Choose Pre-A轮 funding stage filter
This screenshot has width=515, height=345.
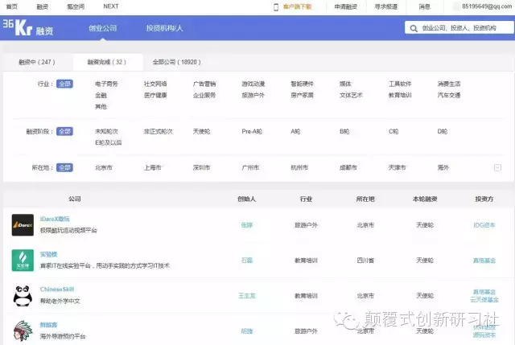pyautogui.click(x=252, y=132)
